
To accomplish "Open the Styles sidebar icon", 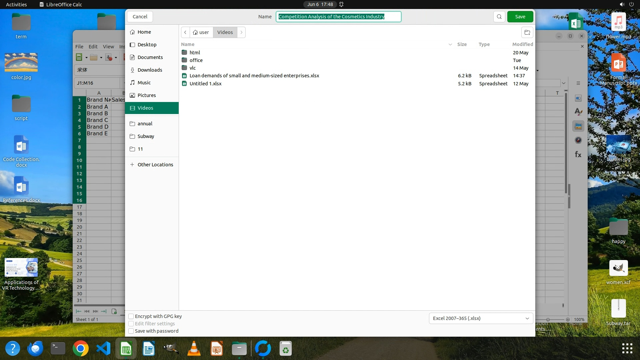I will tap(578, 112).
